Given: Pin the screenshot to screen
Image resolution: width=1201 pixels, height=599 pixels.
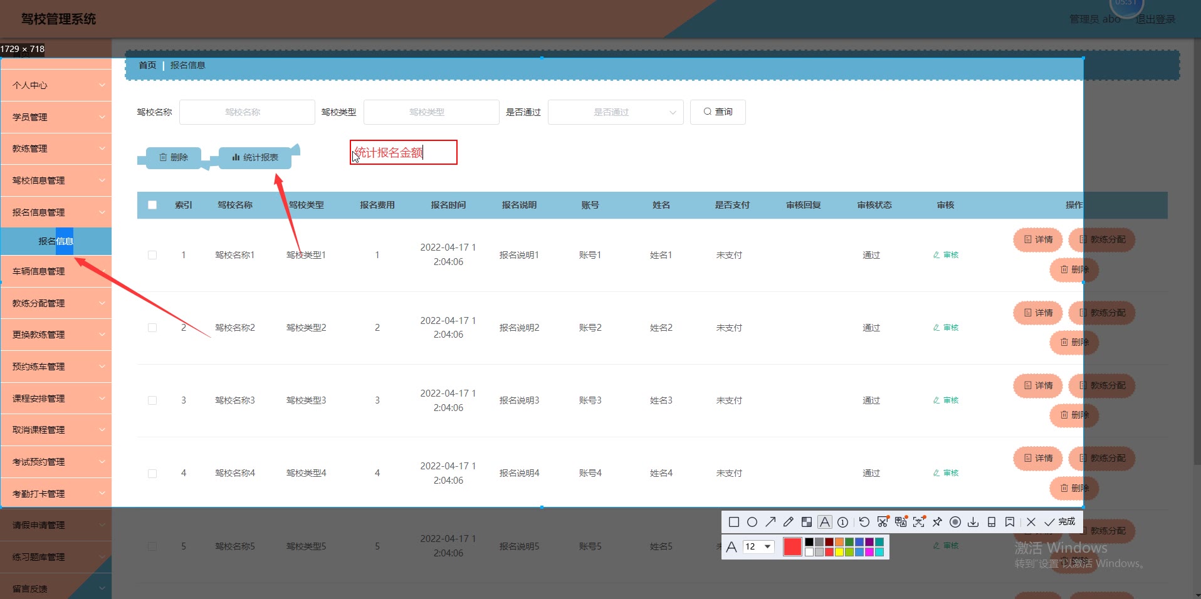Looking at the screenshot, I should click(937, 522).
